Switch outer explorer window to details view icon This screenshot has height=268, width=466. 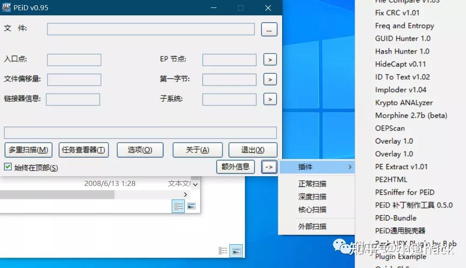tap(223, 251)
